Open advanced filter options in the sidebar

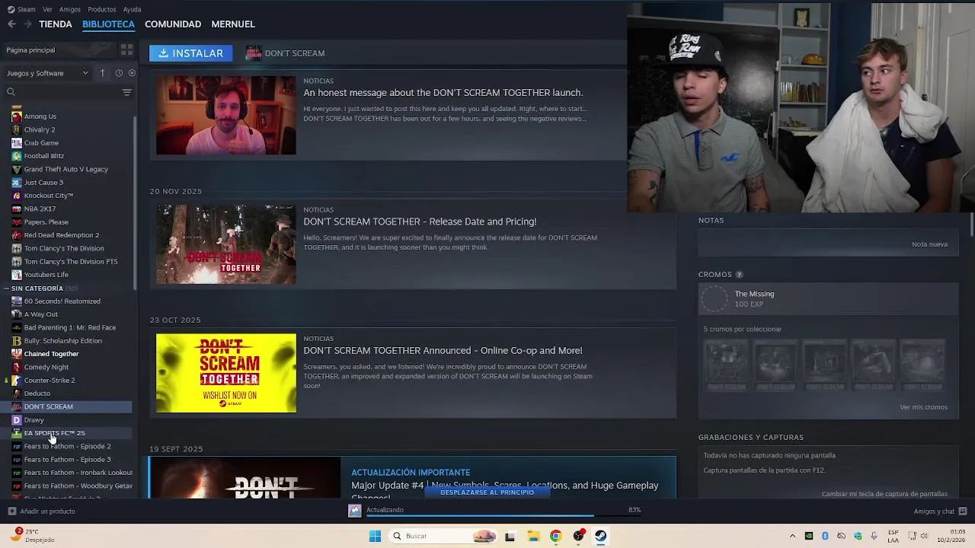tap(126, 92)
